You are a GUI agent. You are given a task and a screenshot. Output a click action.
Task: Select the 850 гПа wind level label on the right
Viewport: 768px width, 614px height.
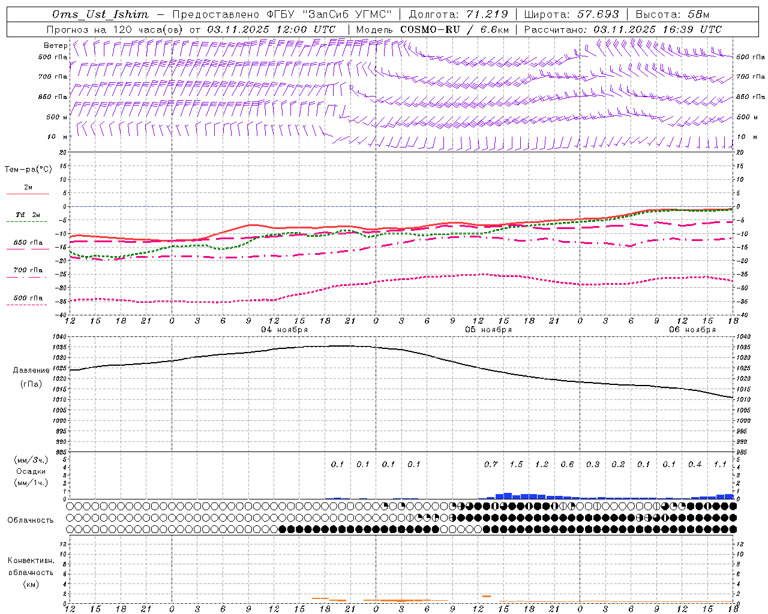(751, 97)
